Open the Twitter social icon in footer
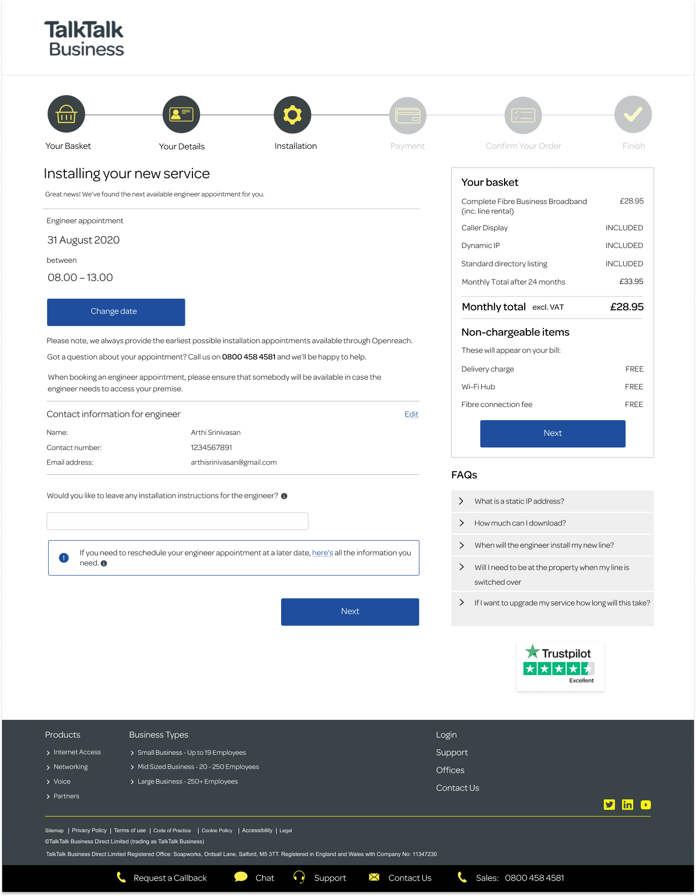Screen dimensions: 696x896 pos(609,805)
